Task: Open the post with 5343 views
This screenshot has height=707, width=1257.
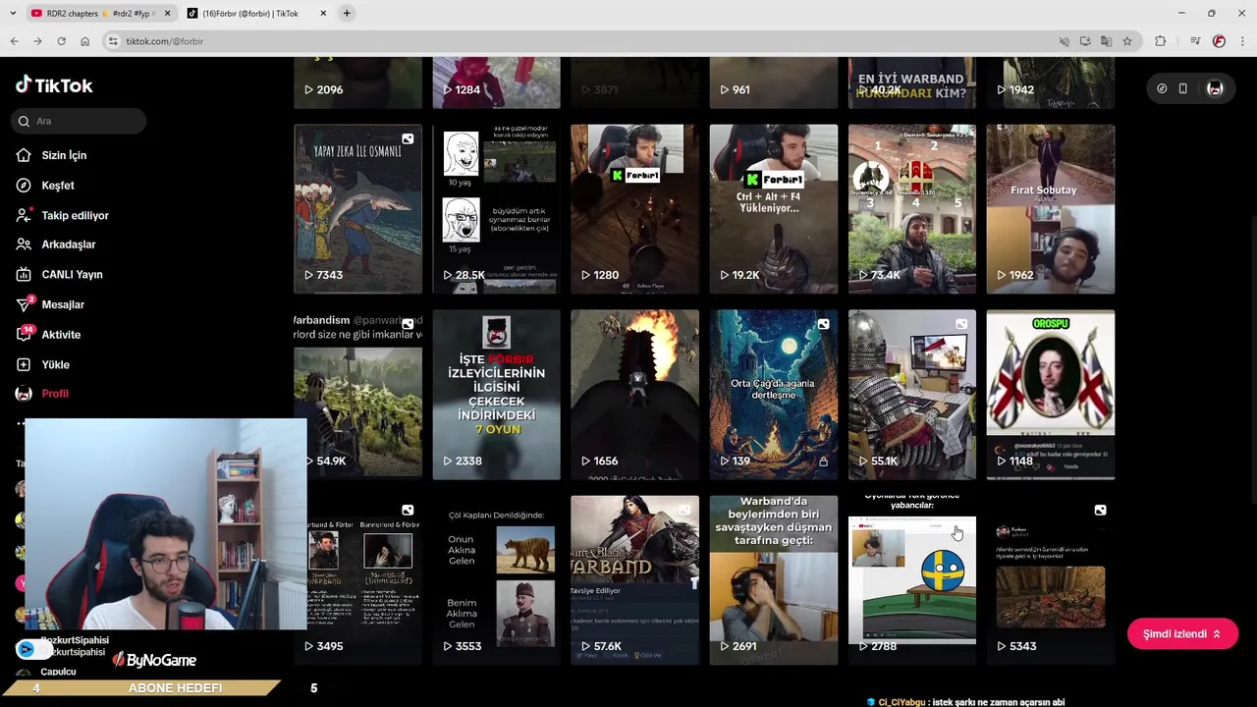Action: [x=1051, y=580]
